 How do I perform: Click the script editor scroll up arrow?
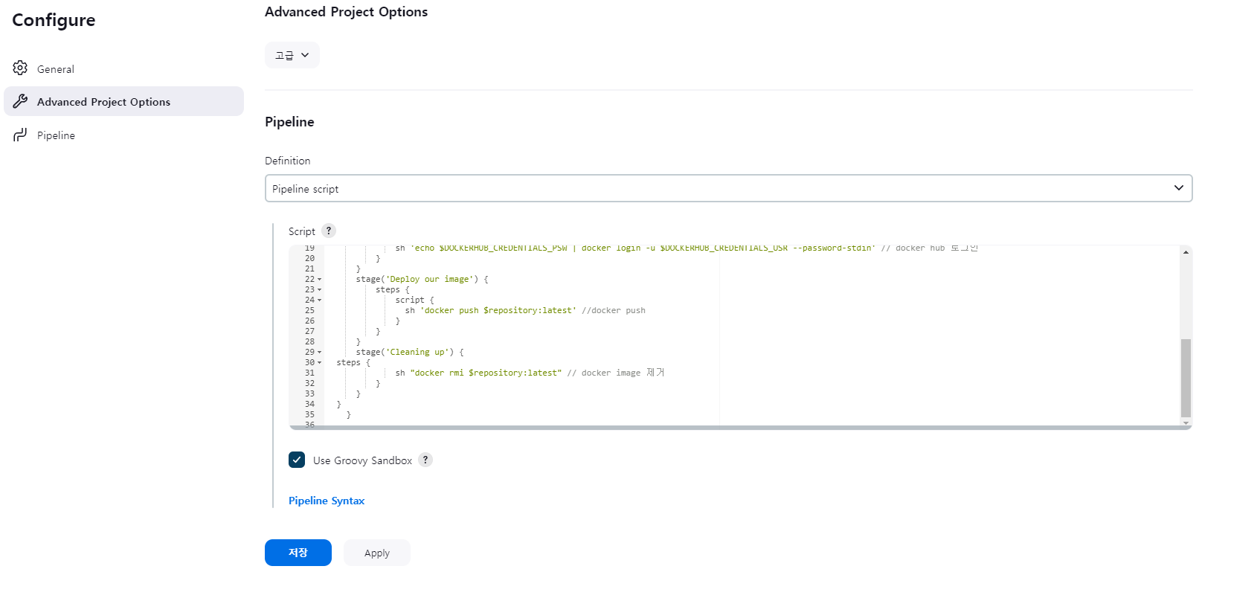[x=1186, y=252]
